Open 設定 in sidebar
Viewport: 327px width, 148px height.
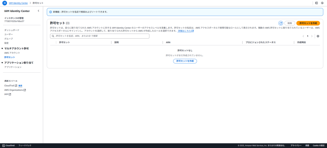pyautogui.click(x=6, y=43)
